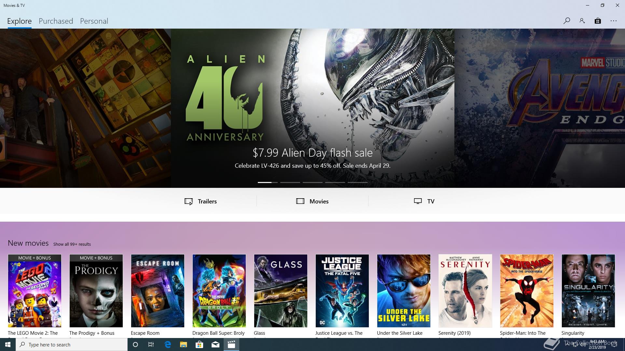Open the Serenity (2019) poster

tap(465, 291)
